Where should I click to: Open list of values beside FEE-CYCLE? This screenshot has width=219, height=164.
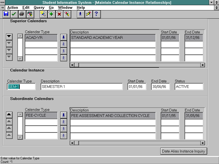coord(64,115)
